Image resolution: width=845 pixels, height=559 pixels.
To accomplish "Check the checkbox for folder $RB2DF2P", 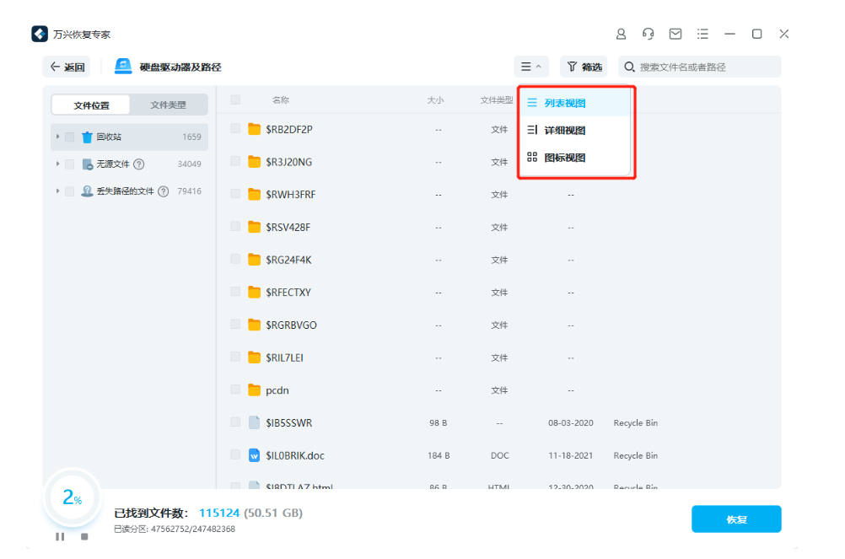I will pyautogui.click(x=234, y=130).
